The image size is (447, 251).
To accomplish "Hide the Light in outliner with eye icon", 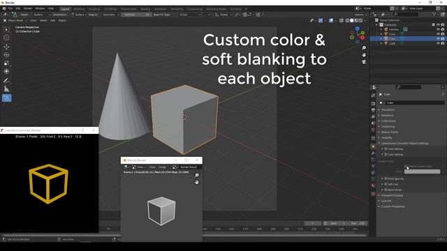I will click(x=438, y=43).
